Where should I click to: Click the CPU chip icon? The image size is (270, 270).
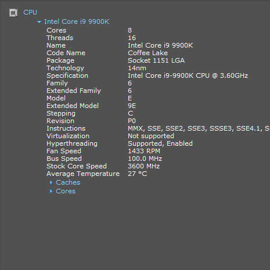pyautogui.click(x=13, y=13)
